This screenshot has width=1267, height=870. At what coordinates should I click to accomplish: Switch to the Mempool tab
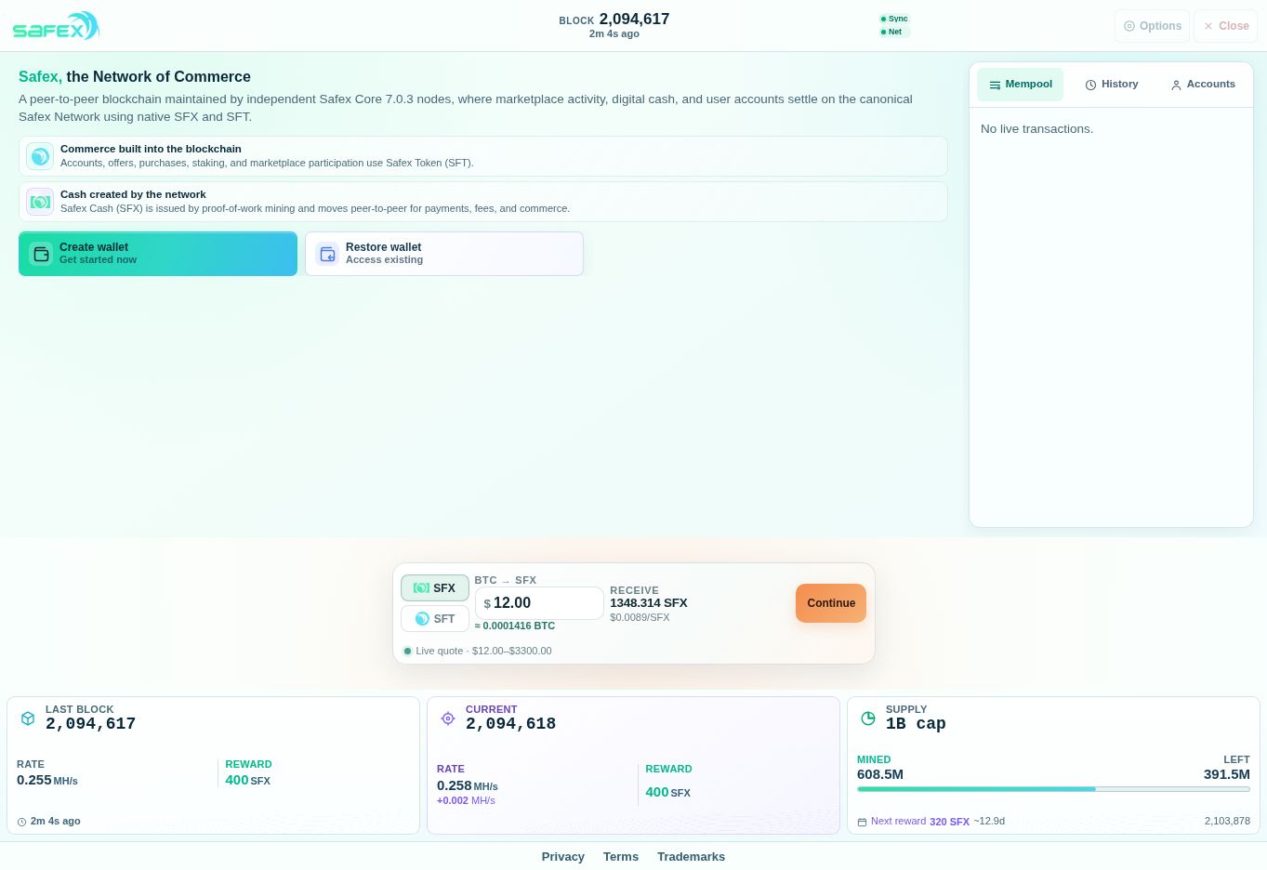coord(1020,85)
